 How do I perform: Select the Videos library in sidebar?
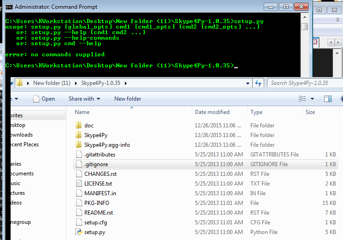16,203
